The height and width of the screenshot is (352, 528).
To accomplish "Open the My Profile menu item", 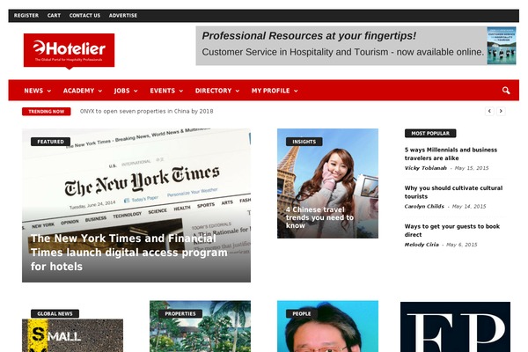I will point(270,91).
